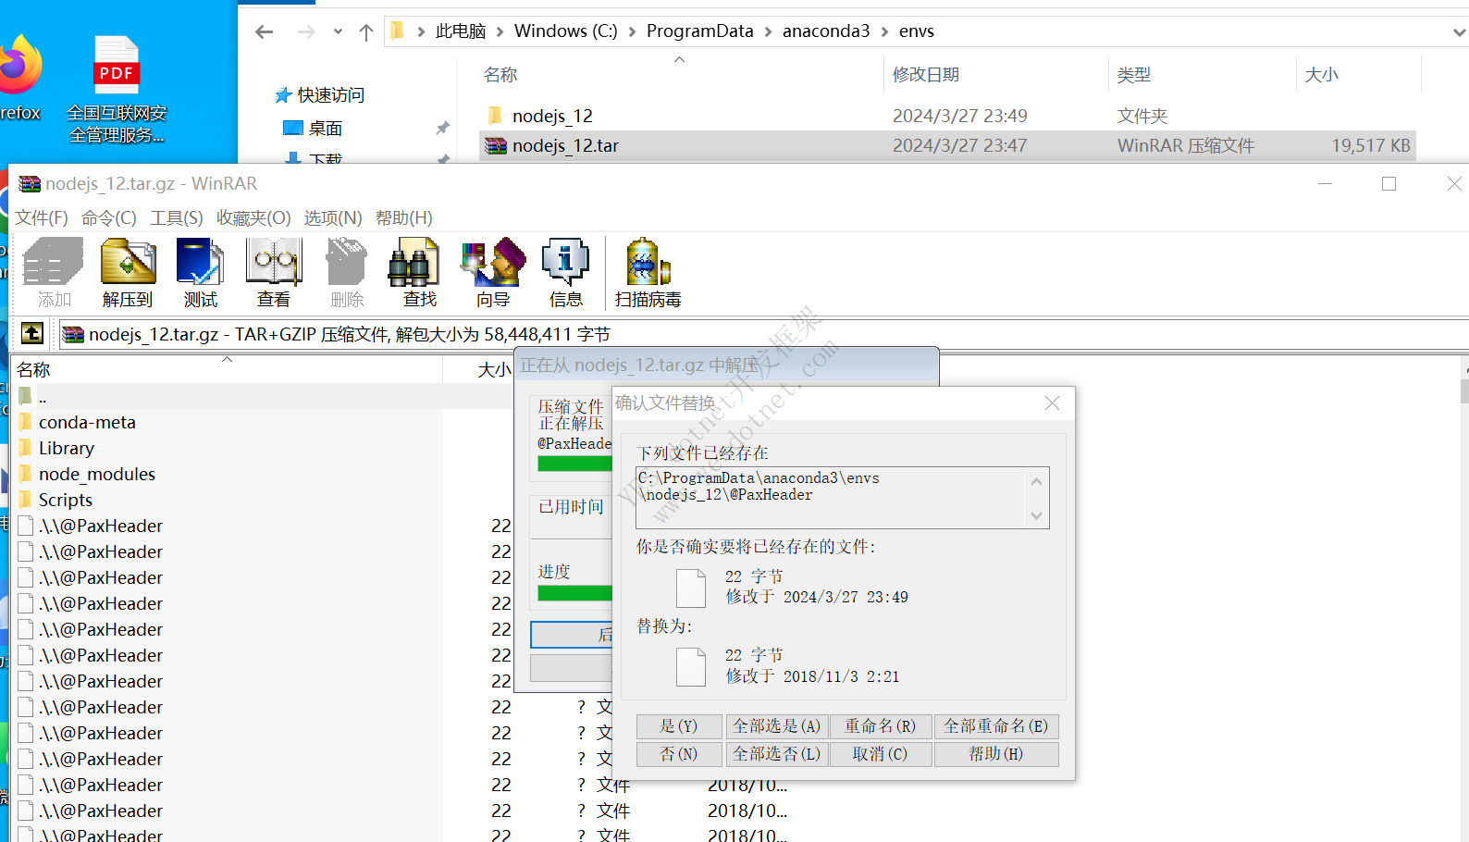The image size is (1469, 842).
Task: Click 帮助(H) button in replace dialog
Action: pyautogui.click(x=996, y=754)
